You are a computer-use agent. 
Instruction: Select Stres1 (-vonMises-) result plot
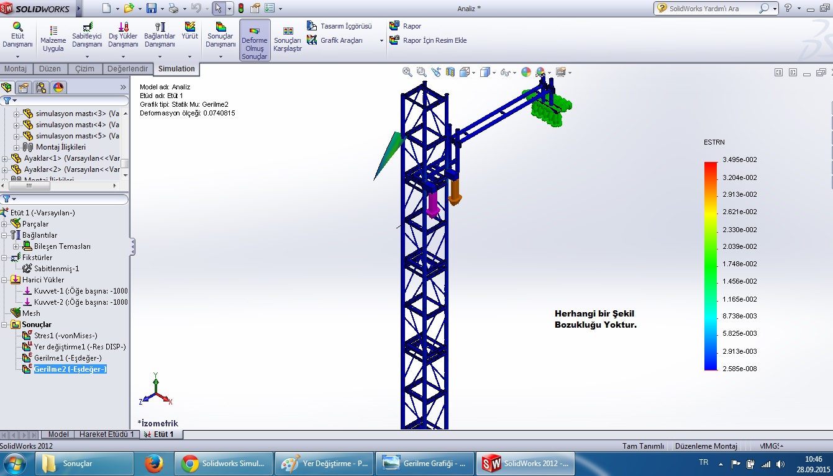tap(65, 336)
